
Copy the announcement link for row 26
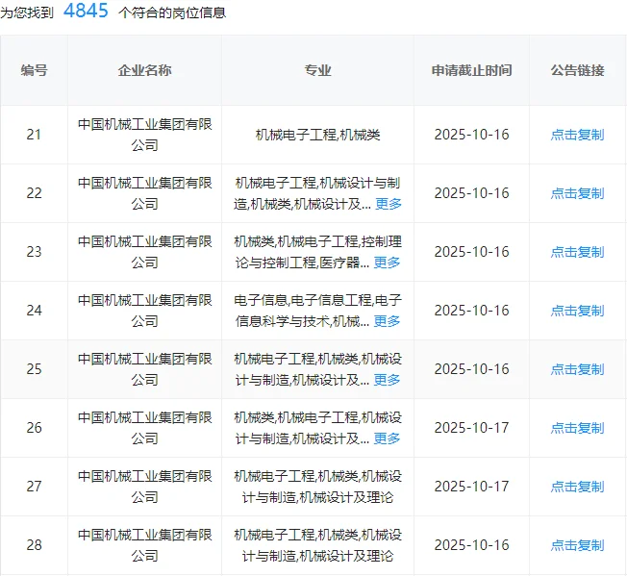(x=577, y=428)
